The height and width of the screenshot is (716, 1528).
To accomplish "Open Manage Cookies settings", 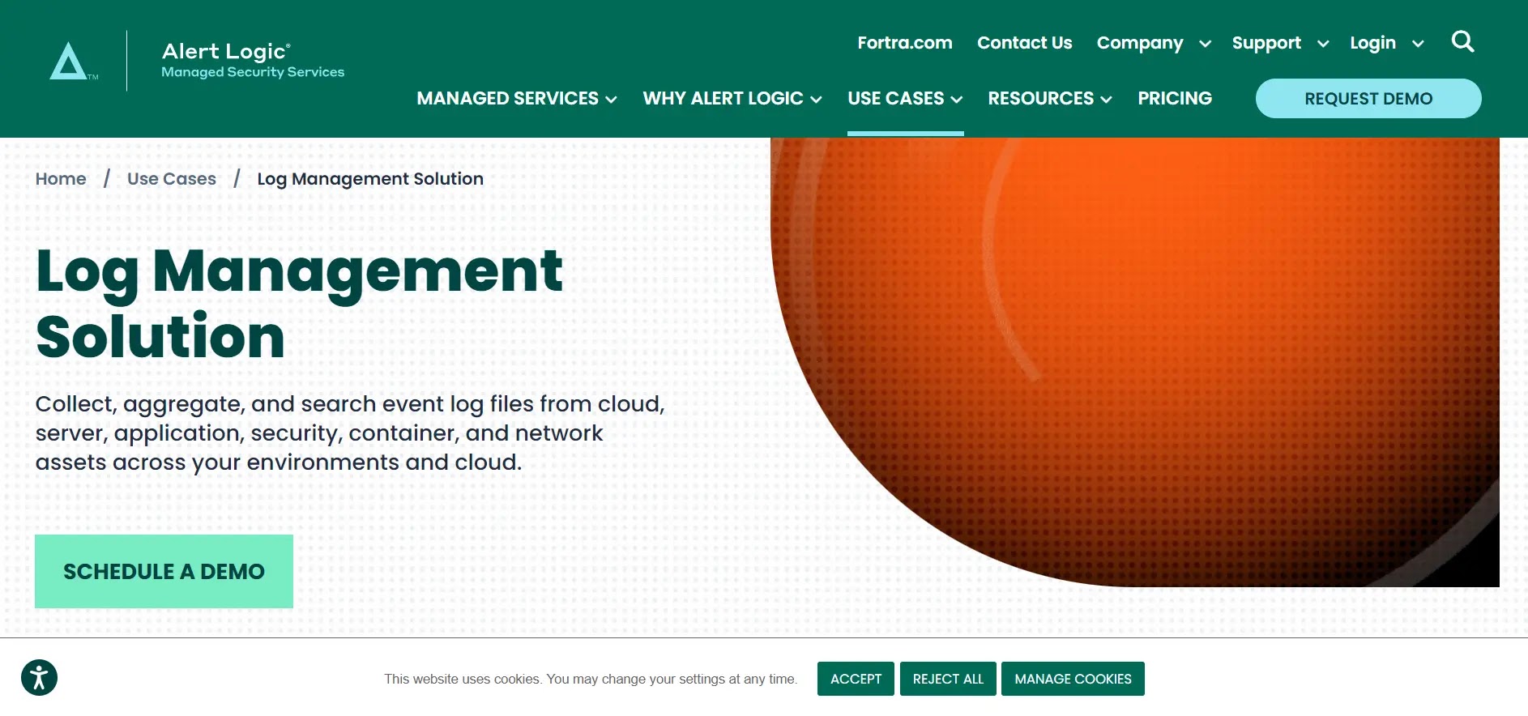I will [x=1073, y=679].
